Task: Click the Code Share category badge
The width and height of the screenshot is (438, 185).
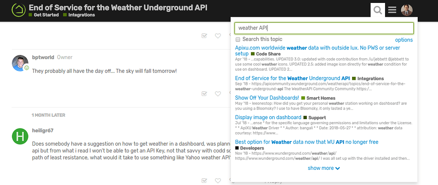Action: (266, 54)
